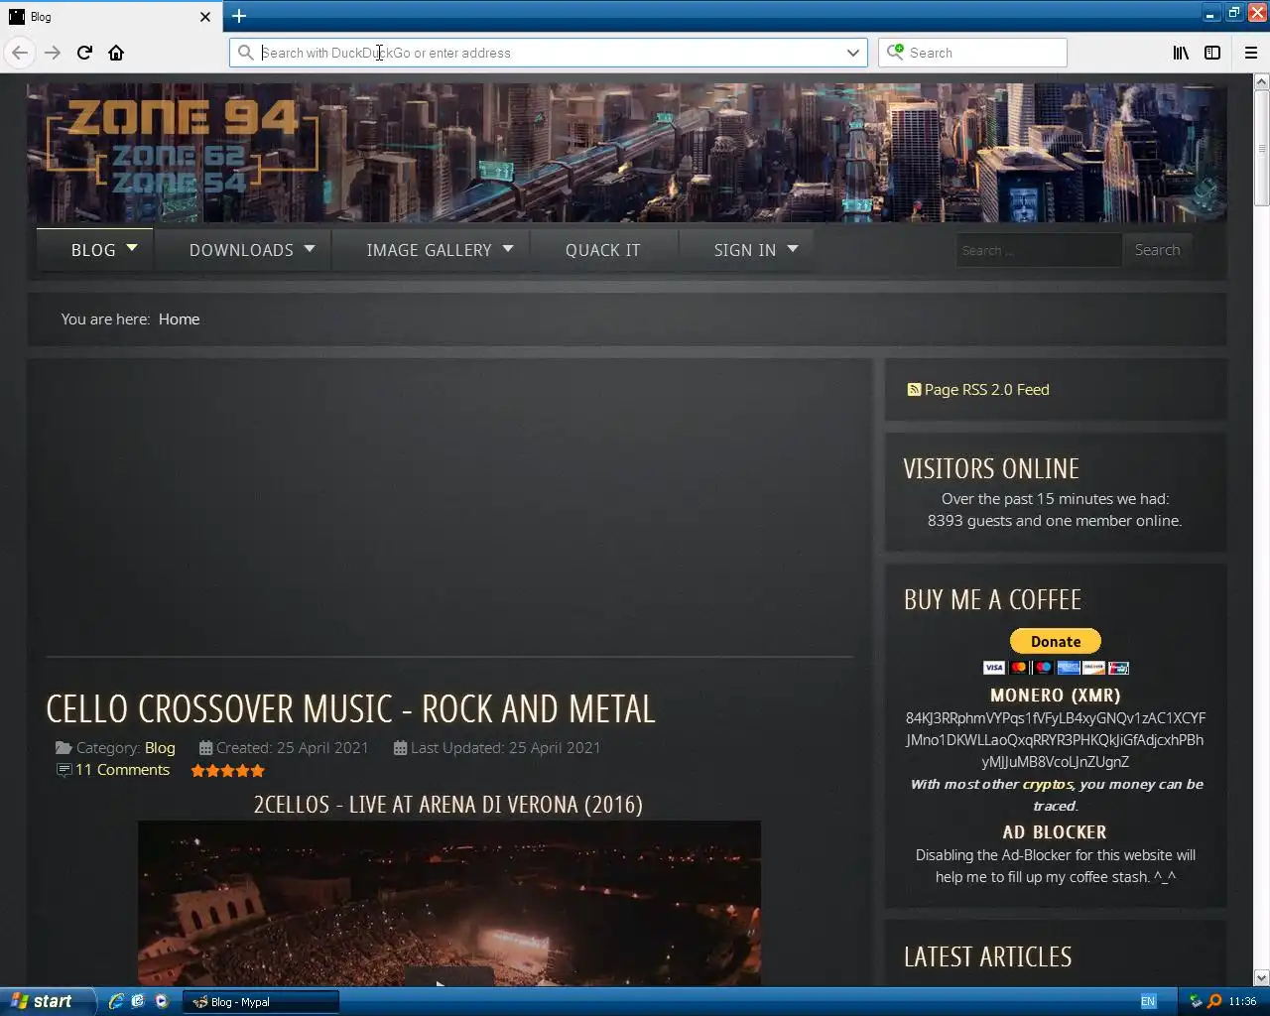This screenshot has height=1016, width=1270.
Task: Expand the SIGN IN dropdown arrow
Action: pyautogui.click(x=793, y=248)
